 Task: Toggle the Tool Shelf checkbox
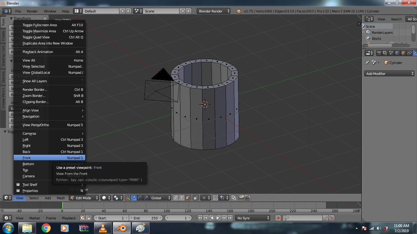pos(18,185)
